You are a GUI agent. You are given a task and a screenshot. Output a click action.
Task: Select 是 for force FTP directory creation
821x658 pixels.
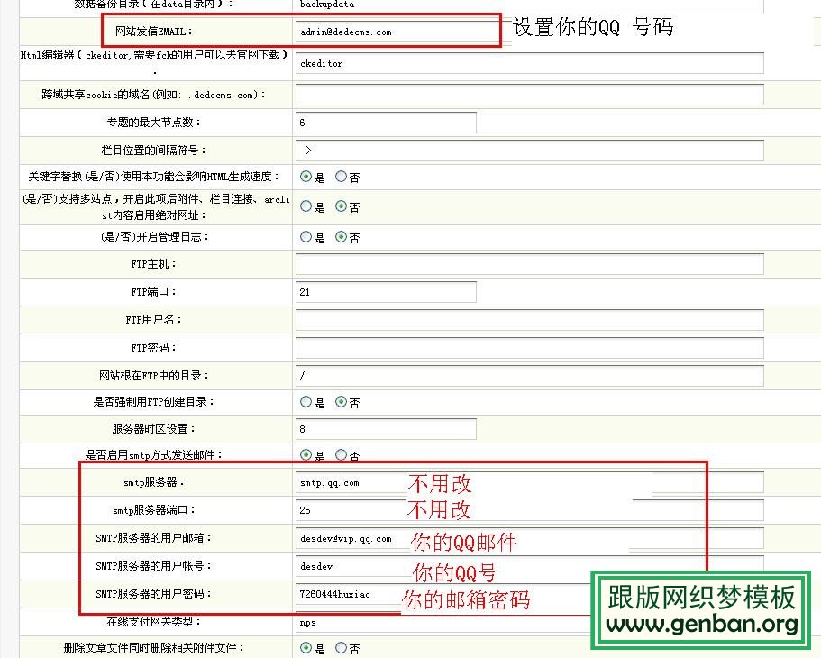pyautogui.click(x=306, y=402)
